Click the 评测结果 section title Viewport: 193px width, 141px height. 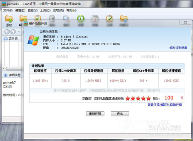click(x=38, y=66)
